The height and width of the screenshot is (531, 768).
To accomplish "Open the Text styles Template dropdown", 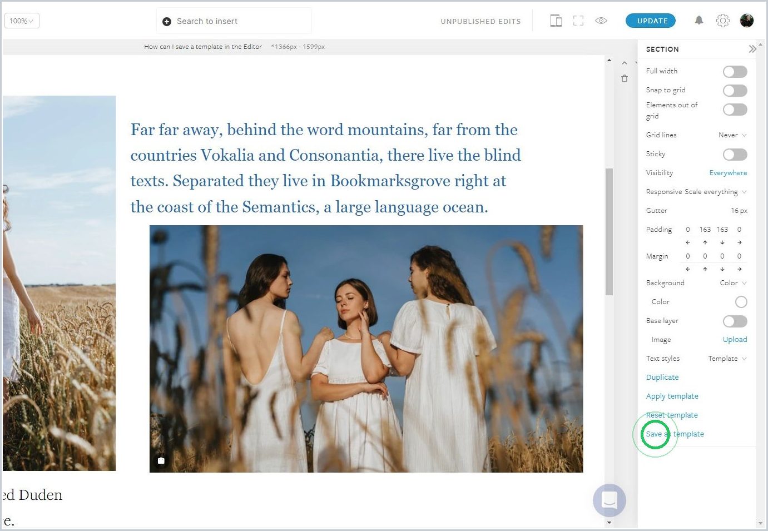I will 727,359.
